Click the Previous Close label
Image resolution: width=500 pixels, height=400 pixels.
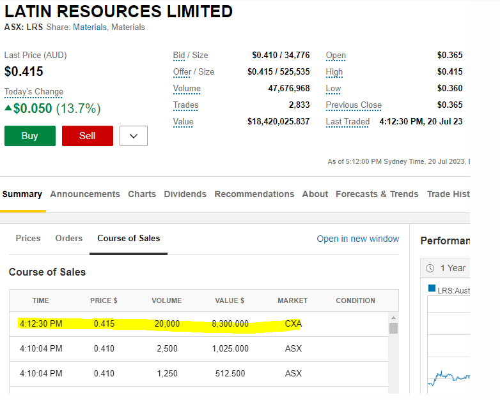[x=354, y=105]
